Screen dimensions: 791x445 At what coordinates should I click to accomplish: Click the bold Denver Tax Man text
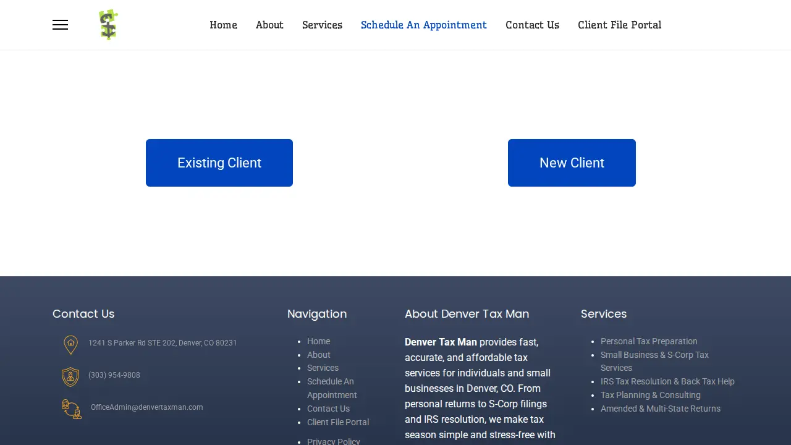click(441, 342)
